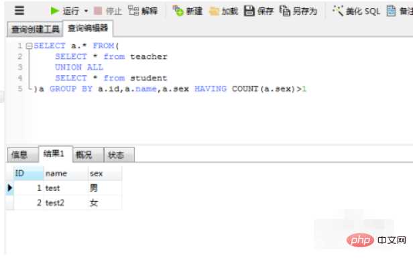Click the 停止 label

(x=114, y=11)
